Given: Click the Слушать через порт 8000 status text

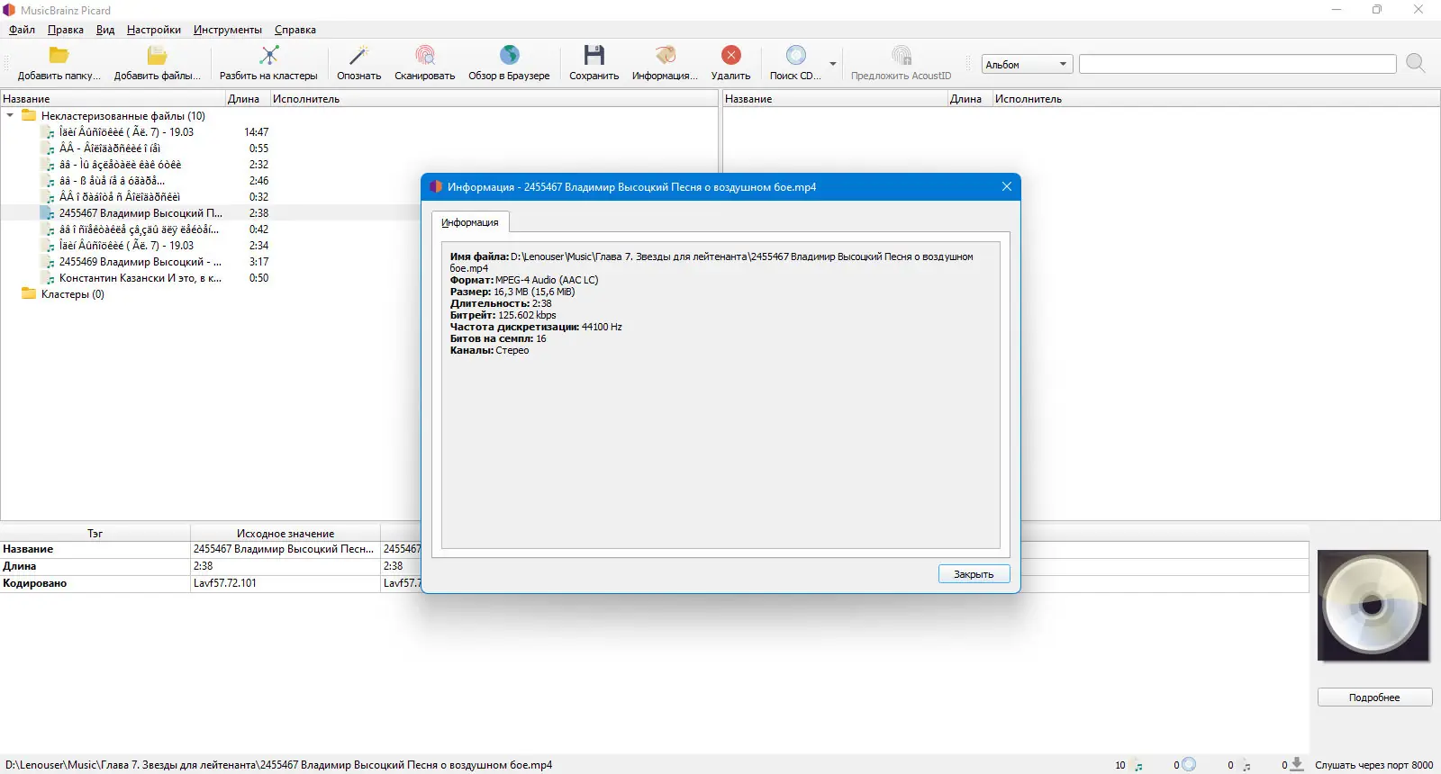Looking at the screenshot, I should tap(1373, 765).
